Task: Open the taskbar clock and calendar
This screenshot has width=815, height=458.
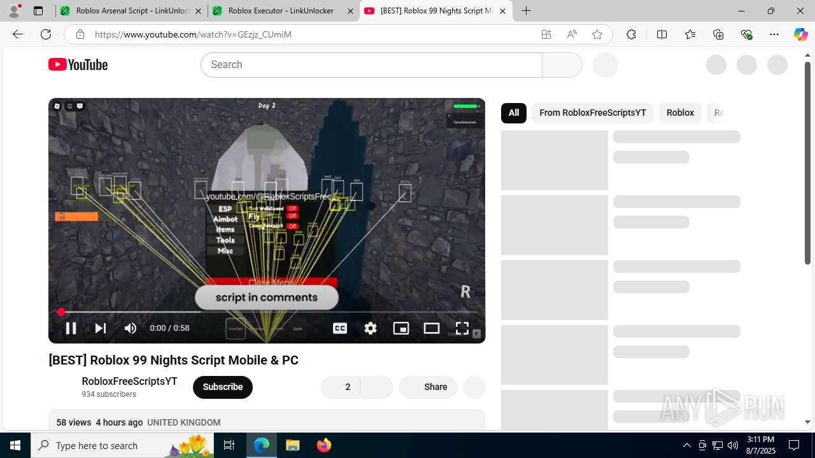Action: click(760, 445)
